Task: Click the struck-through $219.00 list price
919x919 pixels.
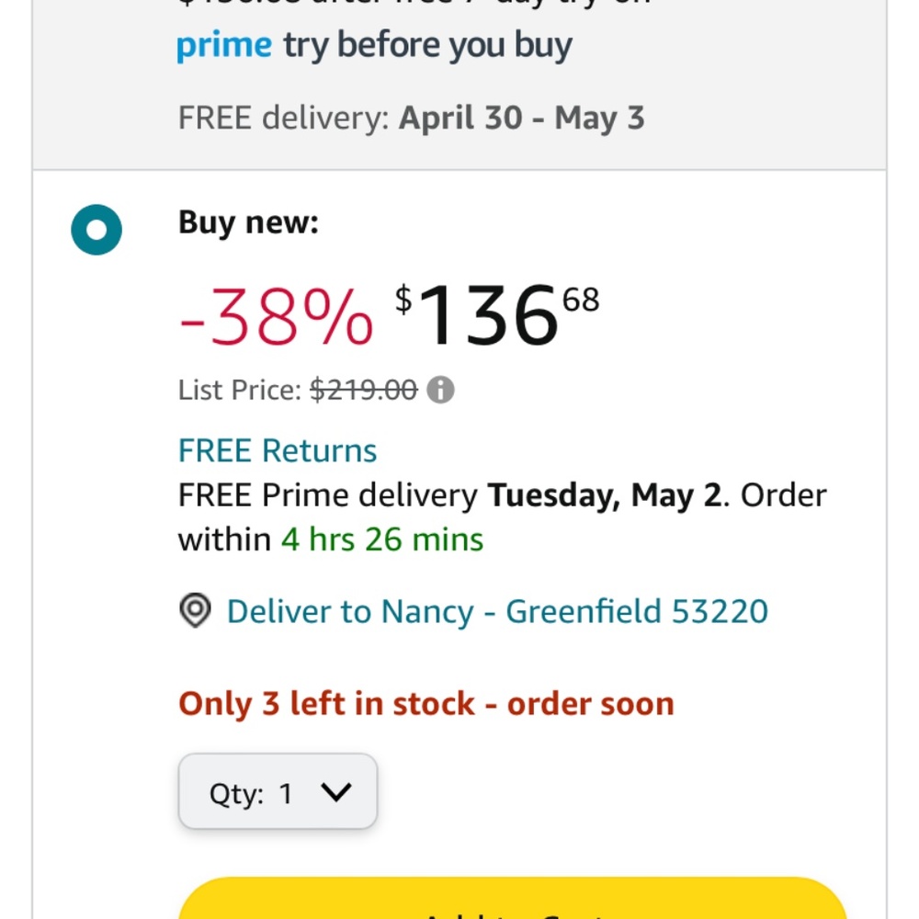Action: tap(364, 391)
